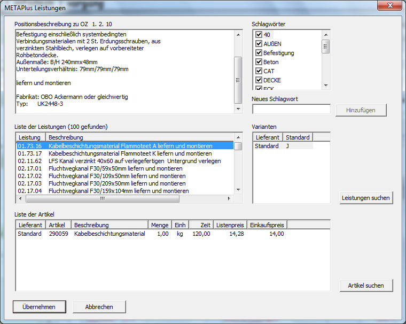The image size is (406, 324).
Task: Click Lieferant column header in Liste der Artikel
Action: point(31,225)
